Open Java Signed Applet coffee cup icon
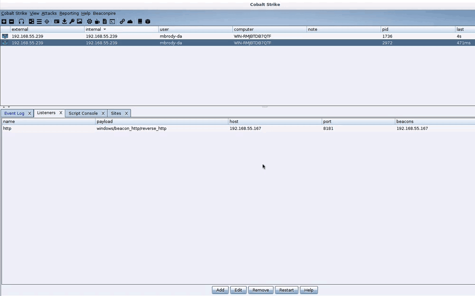 point(97,21)
